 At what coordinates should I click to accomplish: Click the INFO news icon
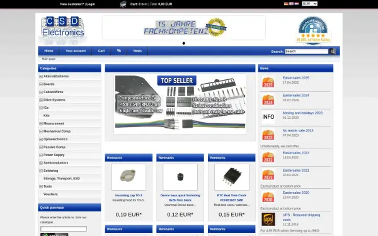coord(268,117)
